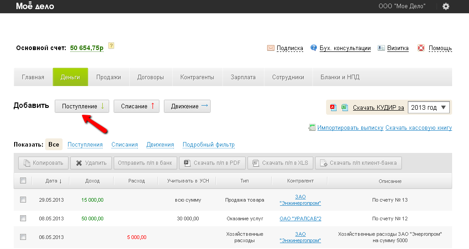Open the main account balance 50 654,75р
The height and width of the screenshot is (249, 469).
(x=87, y=48)
